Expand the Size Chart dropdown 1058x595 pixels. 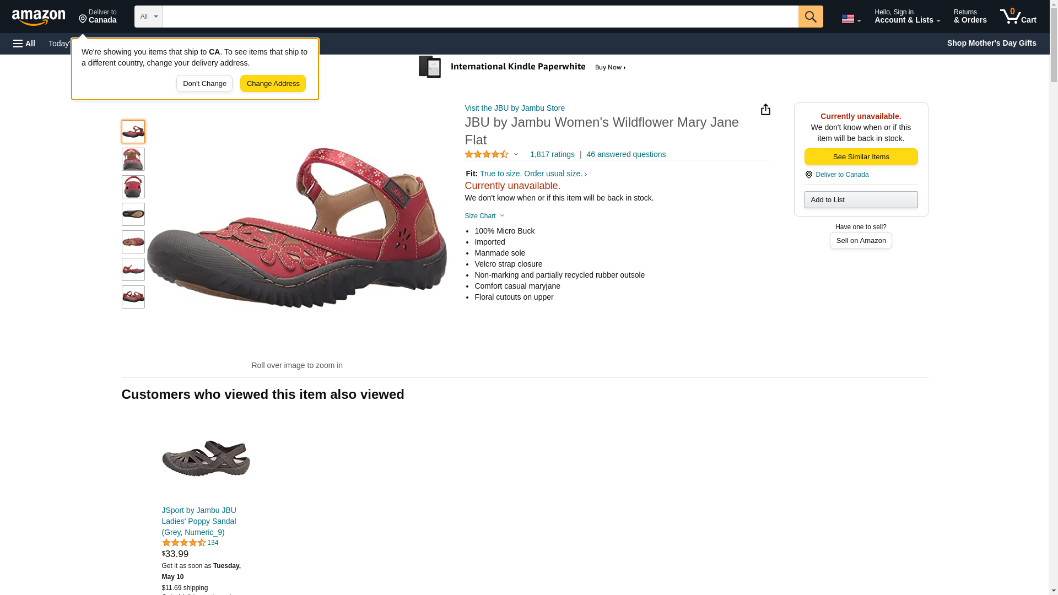pyautogui.click(x=484, y=216)
